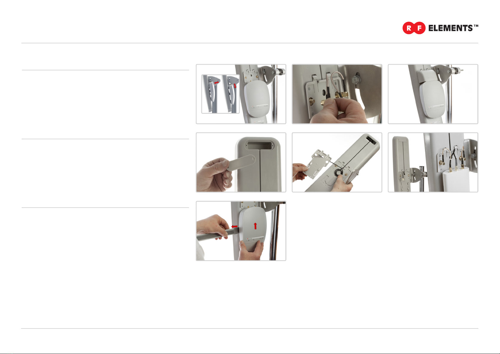Open the photo of fingers connecting cable
The height and width of the screenshot is (354, 500).
click(337, 94)
